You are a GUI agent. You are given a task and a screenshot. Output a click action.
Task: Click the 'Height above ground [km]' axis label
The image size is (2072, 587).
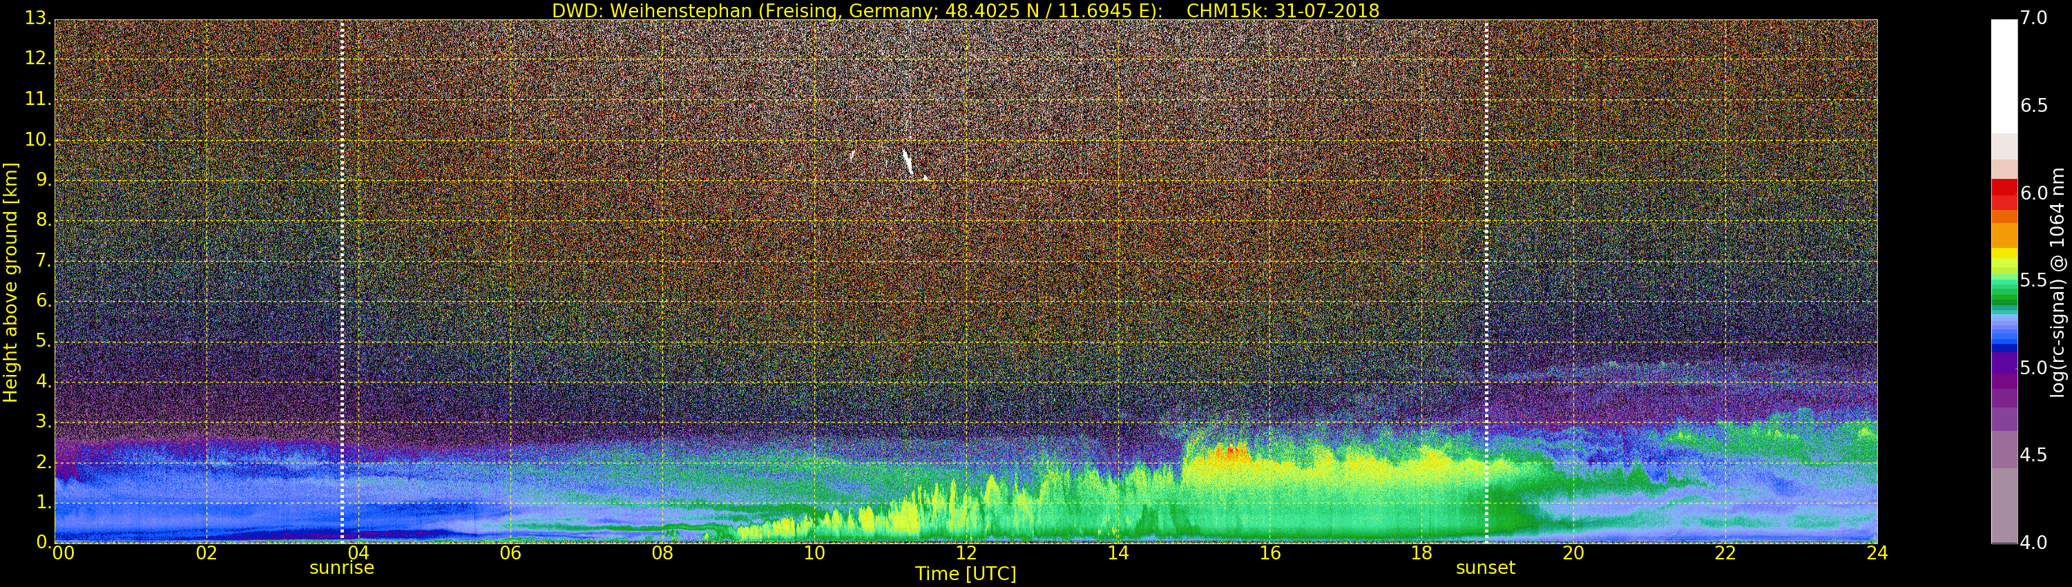10,282
